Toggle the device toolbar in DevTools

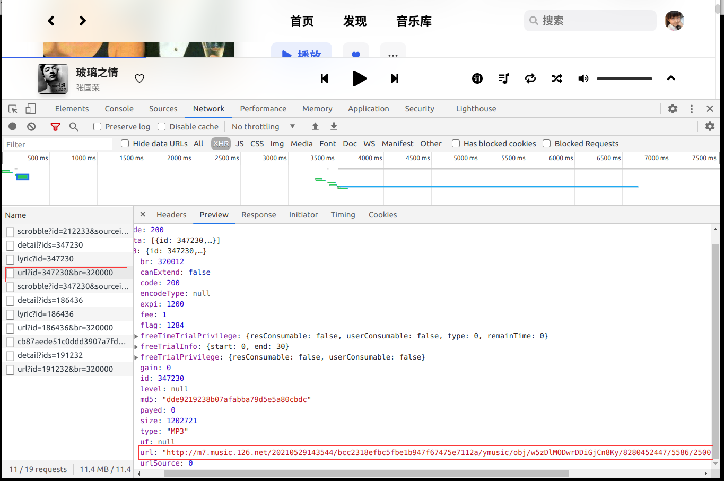coord(30,108)
